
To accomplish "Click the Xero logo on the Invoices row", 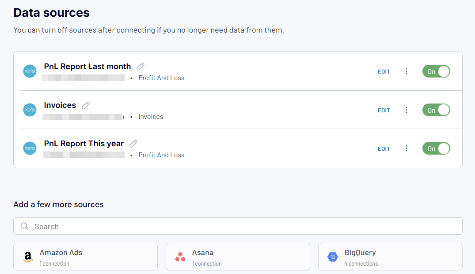I will click(x=30, y=110).
